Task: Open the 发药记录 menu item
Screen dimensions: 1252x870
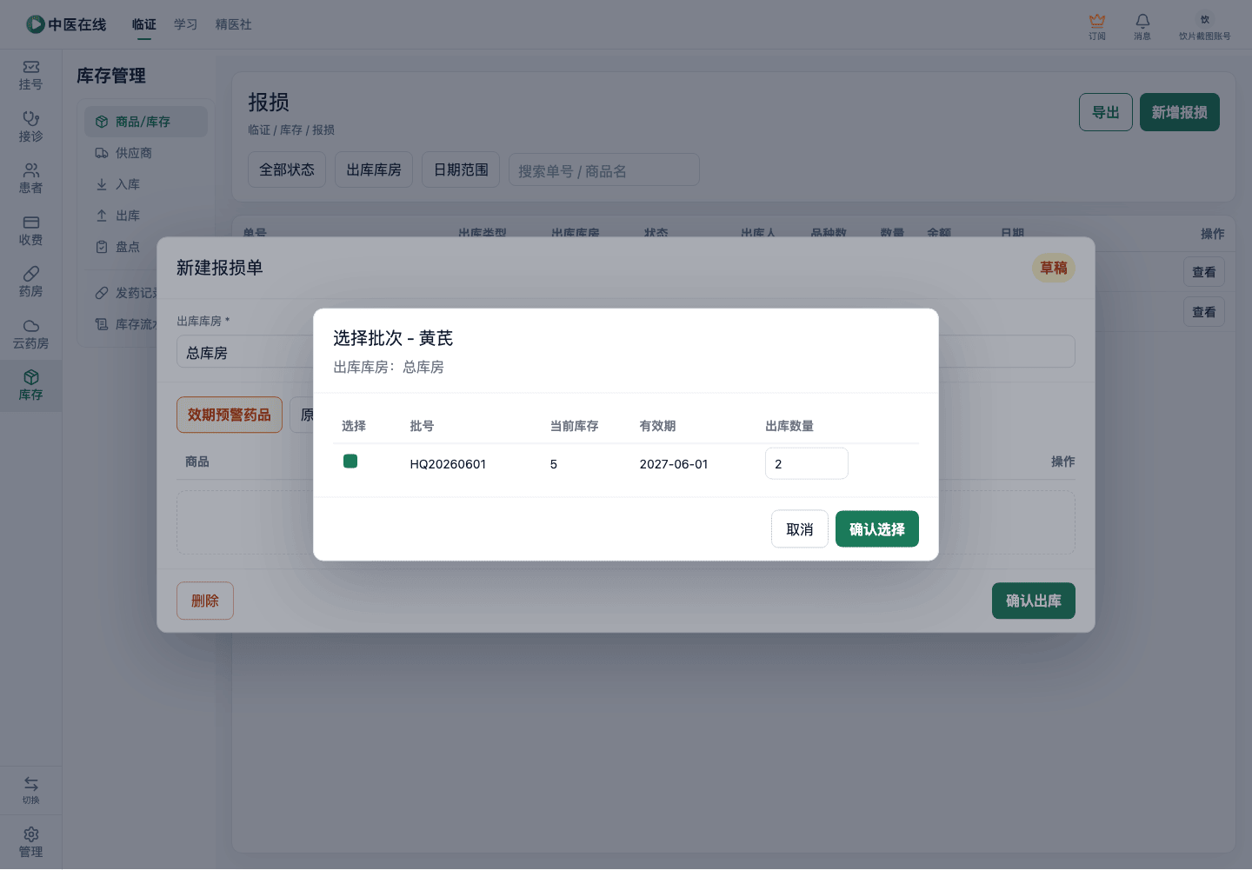Action: [126, 293]
